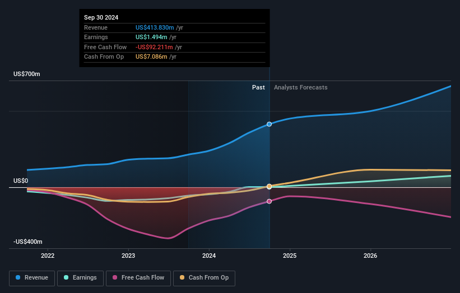The width and height of the screenshot is (460, 293).
Task: Click the 2025 x-axis label
Action: pyautogui.click(x=290, y=256)
